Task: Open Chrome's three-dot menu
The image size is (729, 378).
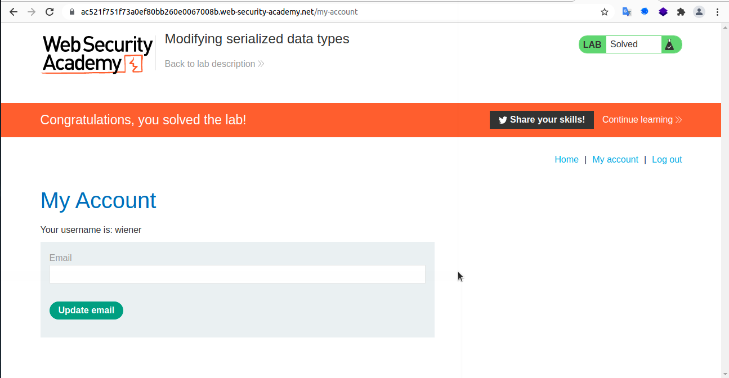Action: pos(717,11)
